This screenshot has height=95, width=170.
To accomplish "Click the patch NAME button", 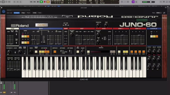I will coord(88,52).
